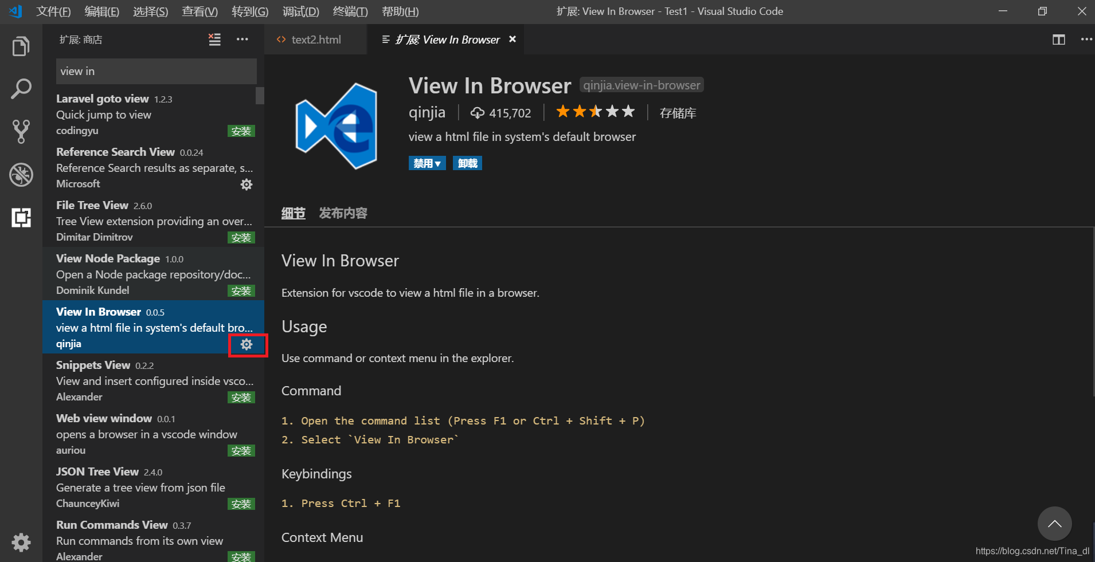Click the 卸载 (Uninstall) button
Viewport: 1095px width, 562px height.
(467, 163)
